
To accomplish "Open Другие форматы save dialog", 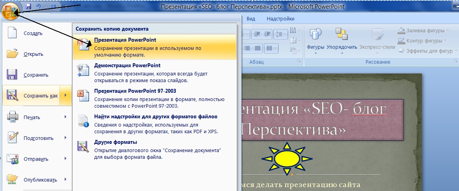I will click(x=154, y=149).
